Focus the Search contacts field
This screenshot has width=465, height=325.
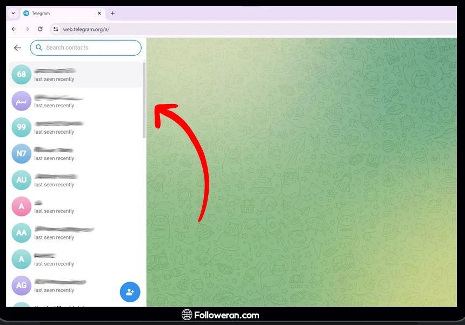tap(89, 48)
